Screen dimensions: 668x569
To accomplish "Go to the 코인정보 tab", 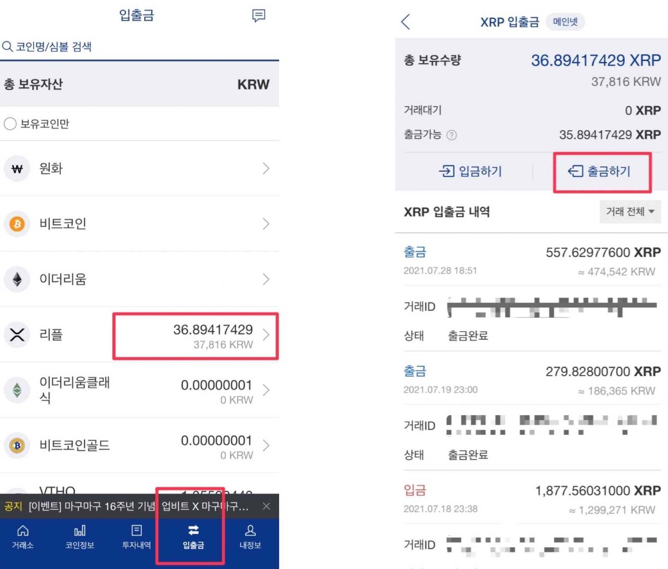I will click(x=80, y=537).
